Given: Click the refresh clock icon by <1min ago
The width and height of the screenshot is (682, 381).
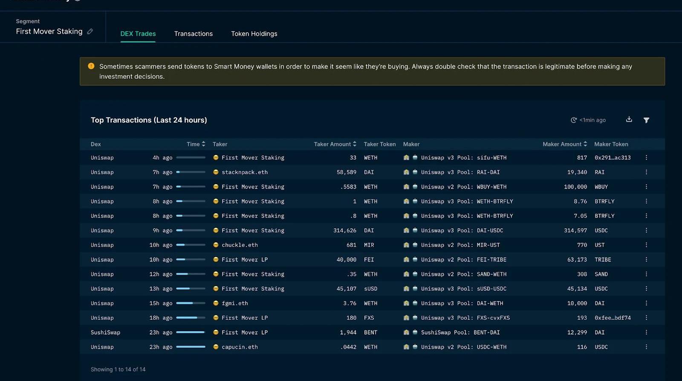Looking at the screenshot, I should (x=574, y=120).
